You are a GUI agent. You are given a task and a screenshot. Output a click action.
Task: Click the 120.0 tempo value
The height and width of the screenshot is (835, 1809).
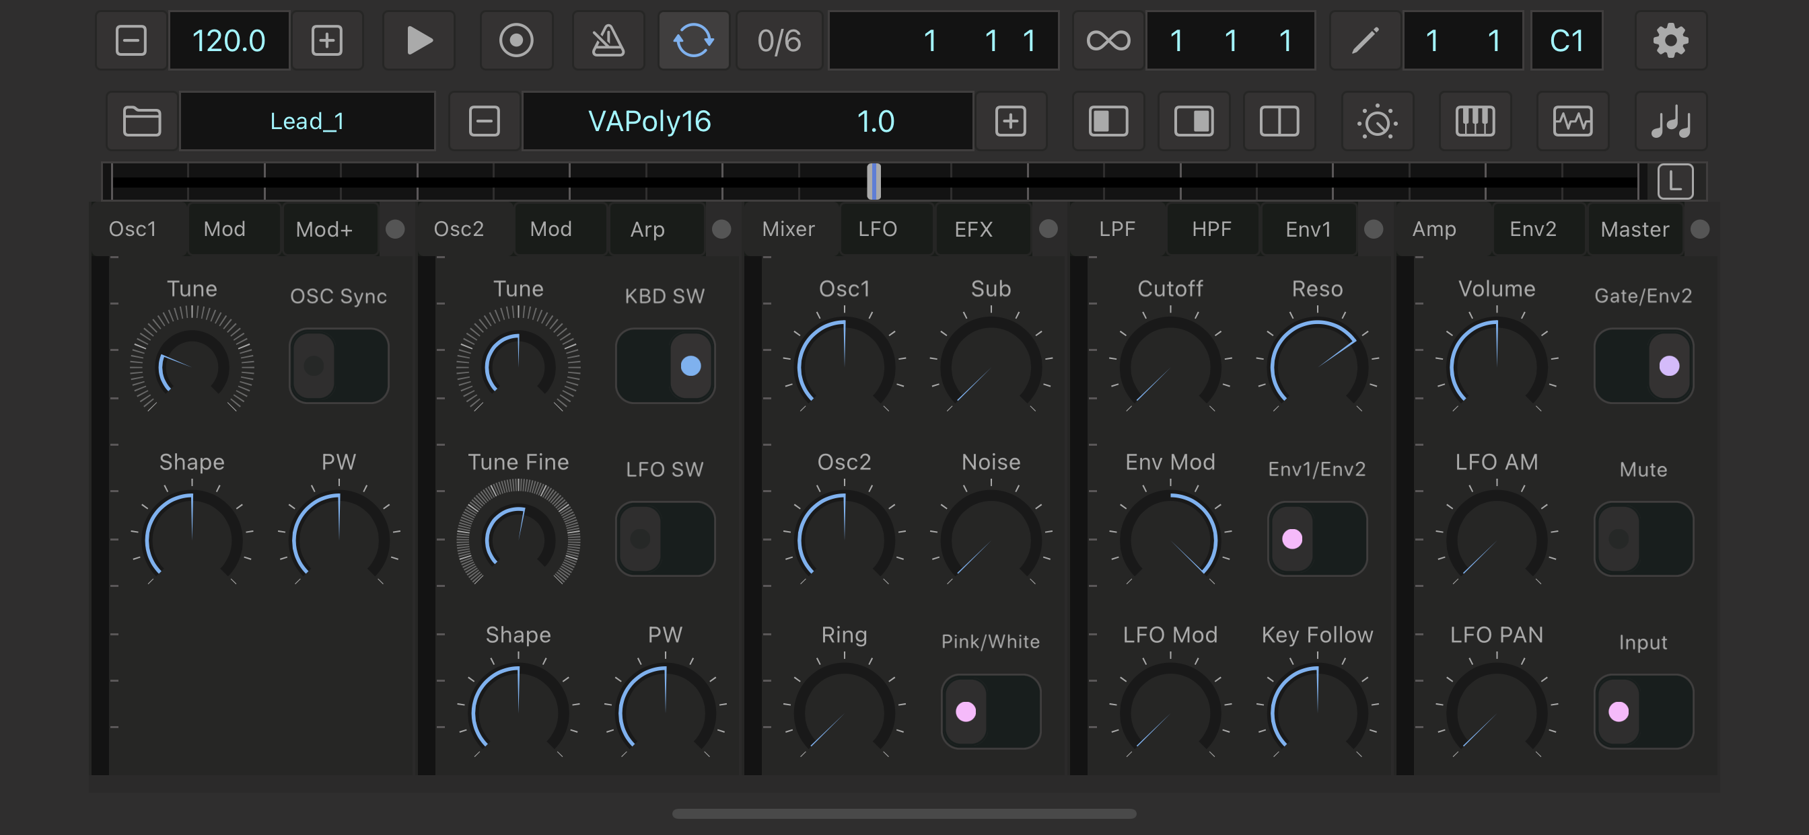point(229,40)
